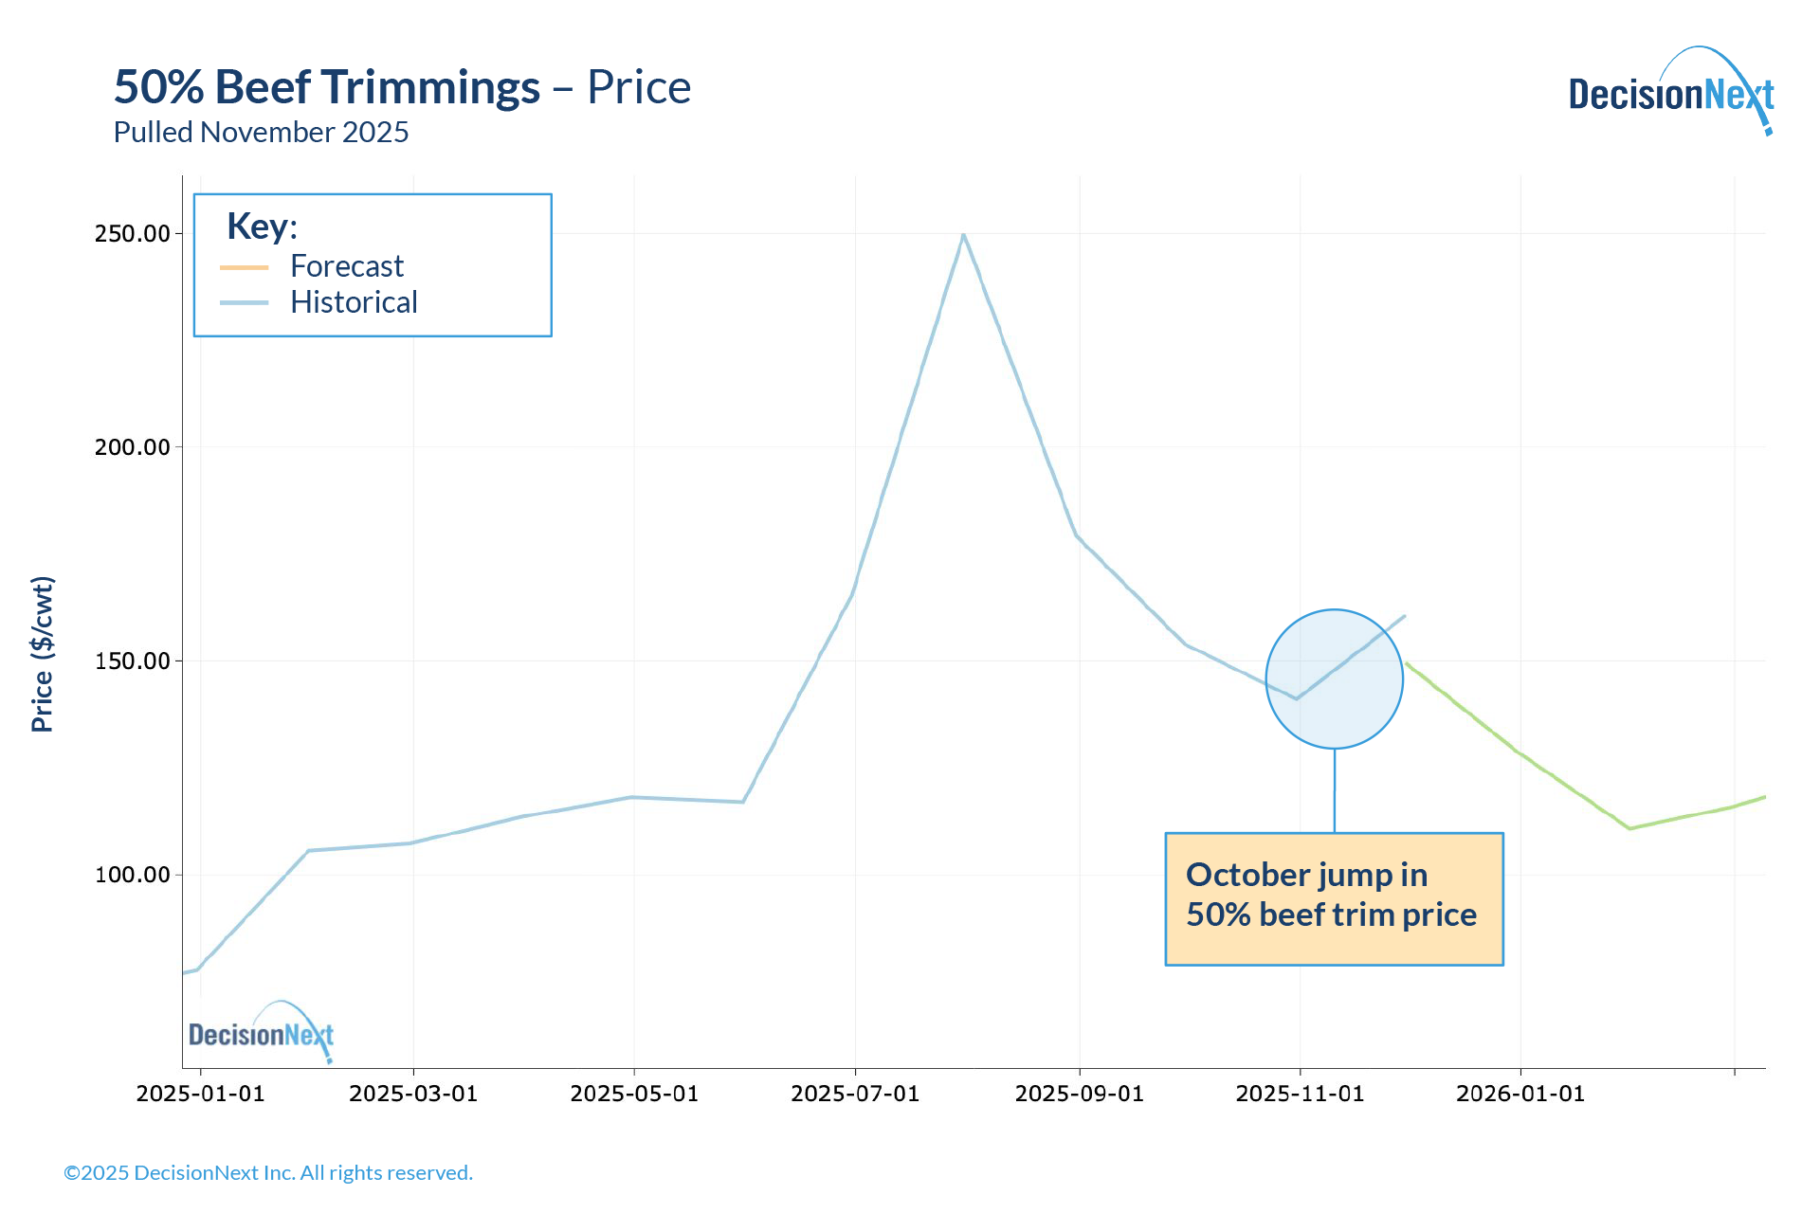Image resolution: width=1820 pixels, height=1213 pixels.
Task: Click the 2025-03-01 x-axis date label
Action: pyautogui.click(x=413, y=1094)
